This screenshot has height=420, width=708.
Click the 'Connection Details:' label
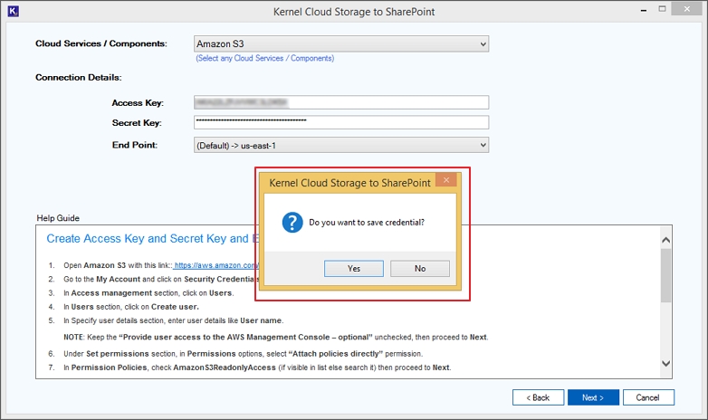(x=79, y=77)
